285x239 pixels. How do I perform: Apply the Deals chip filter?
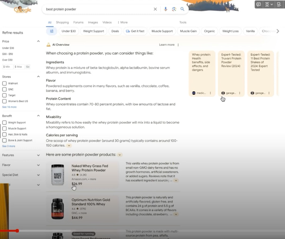coord(115,31)
